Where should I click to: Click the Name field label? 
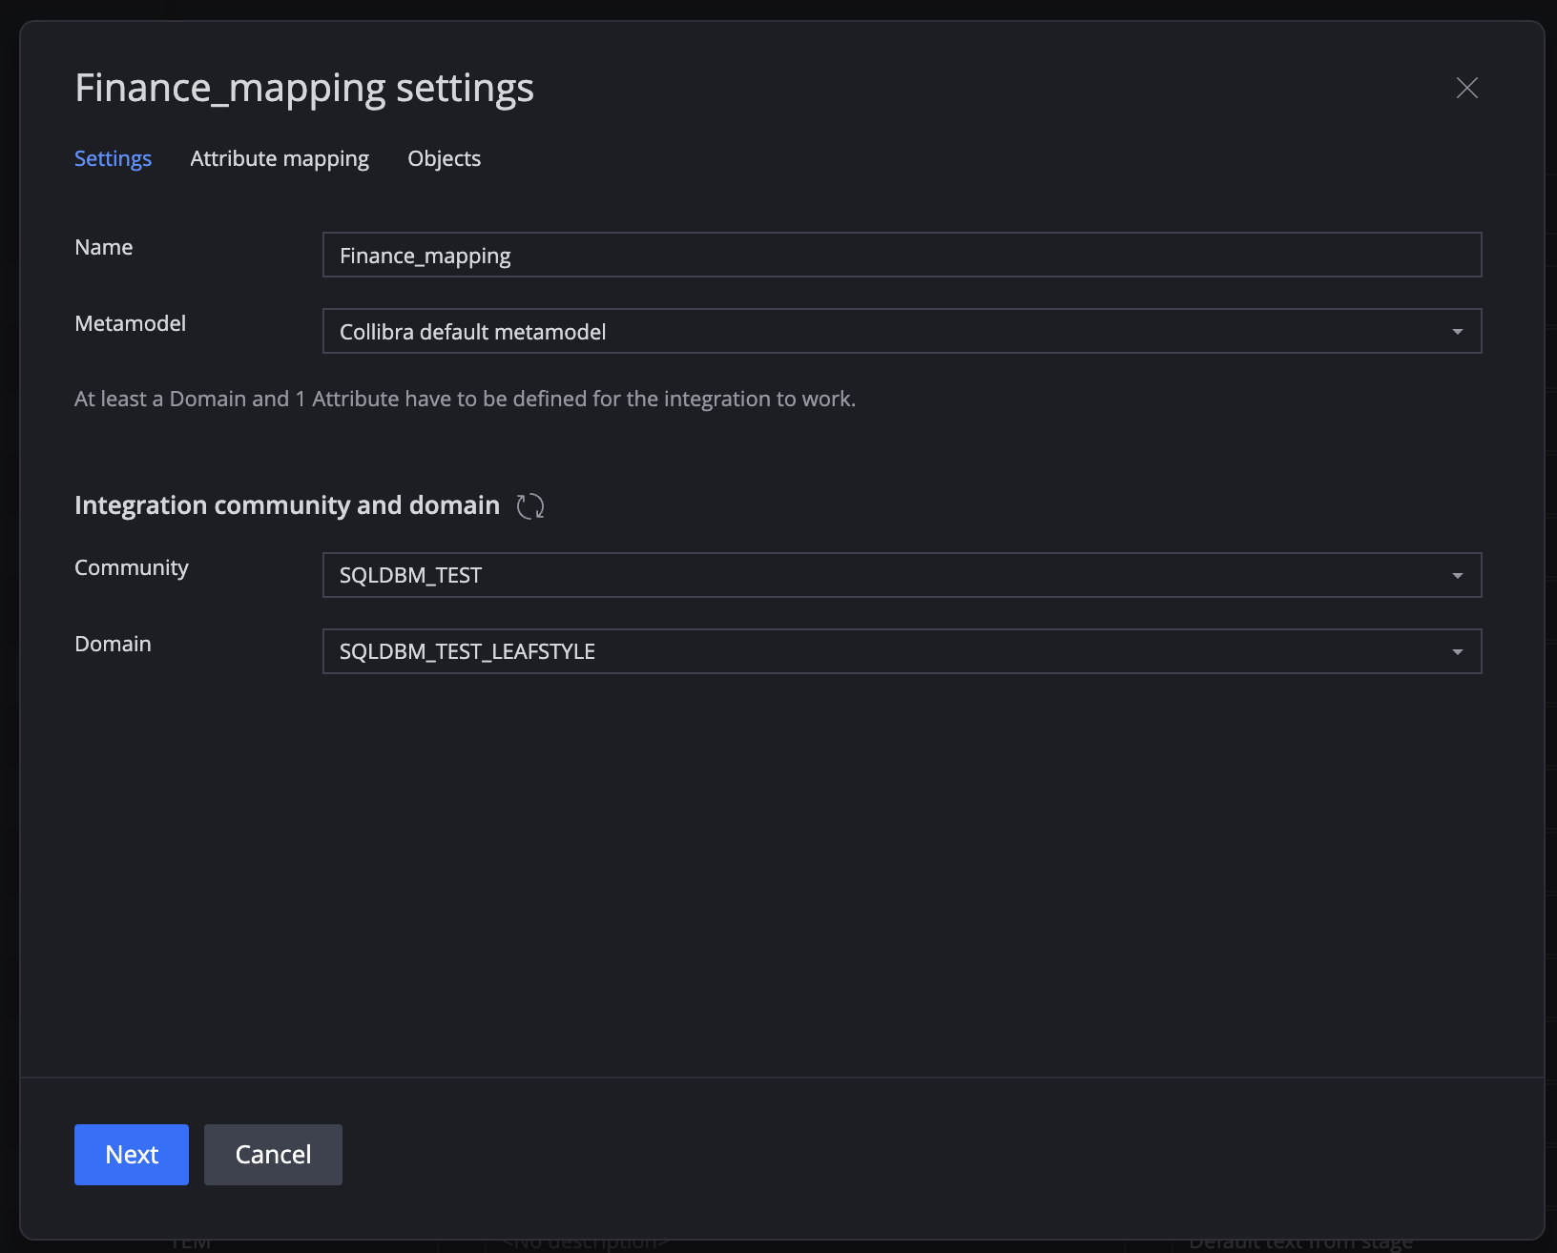pos(104,248)
